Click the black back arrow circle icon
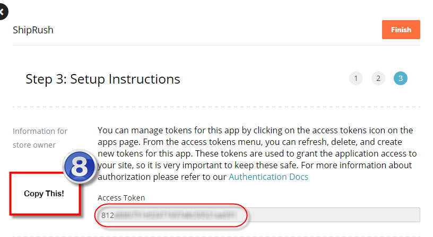This screenshot has height=237, width=433. tap(3, 12)
